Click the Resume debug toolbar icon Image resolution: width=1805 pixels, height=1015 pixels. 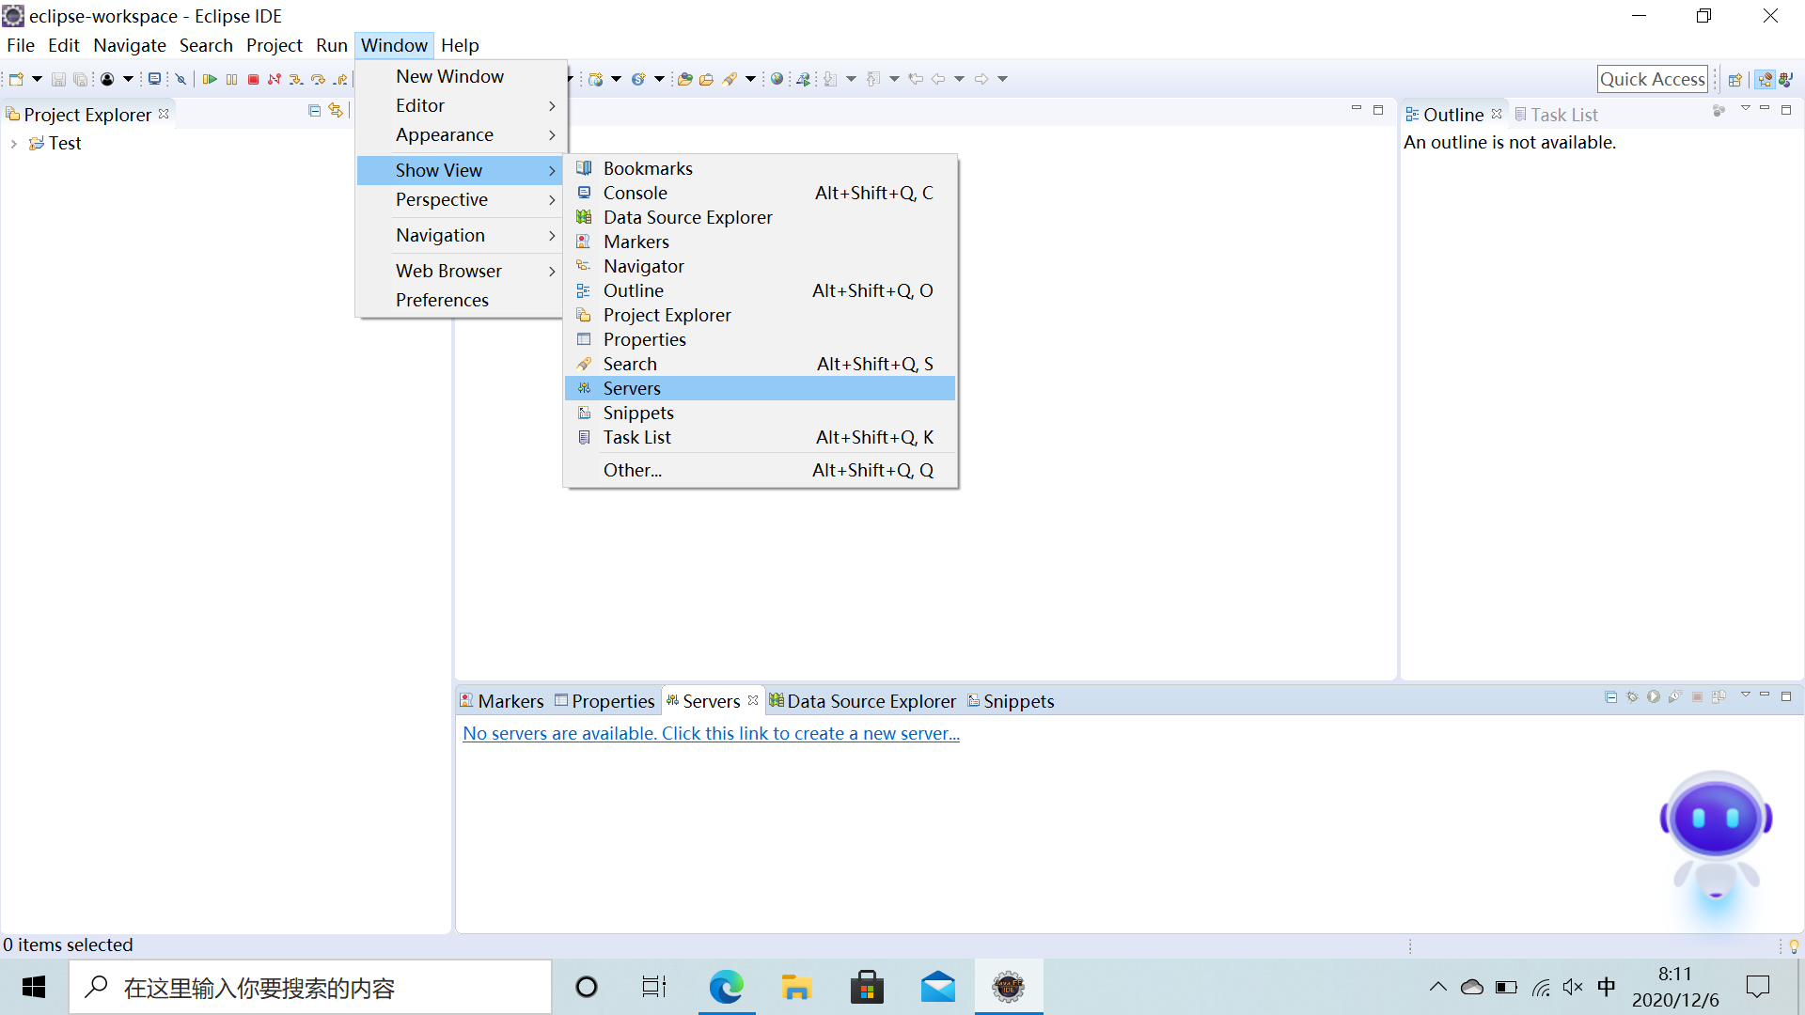click(210, 80)
